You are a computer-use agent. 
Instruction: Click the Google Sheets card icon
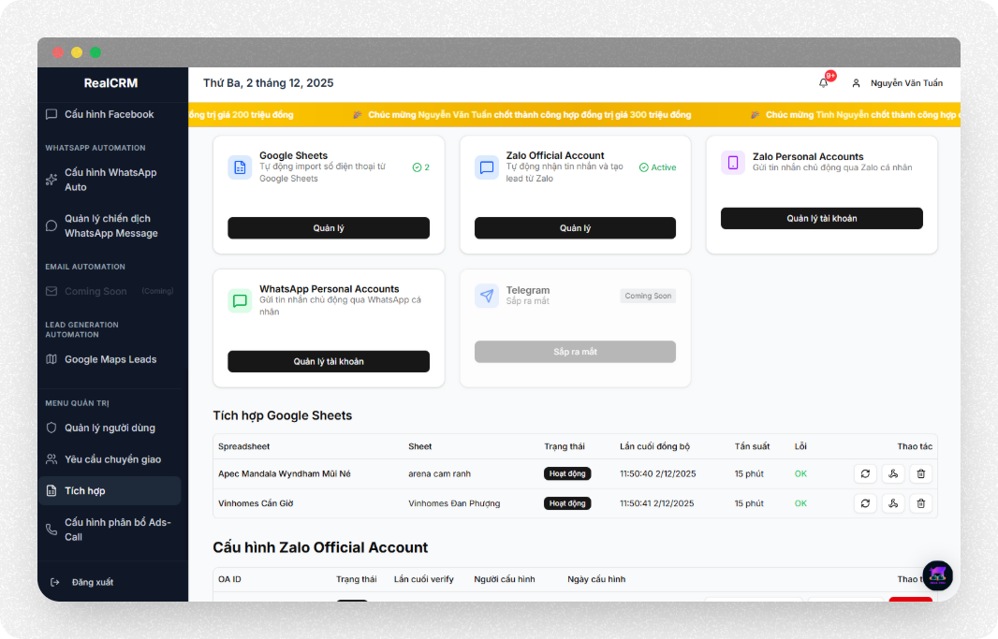point(240,166)
